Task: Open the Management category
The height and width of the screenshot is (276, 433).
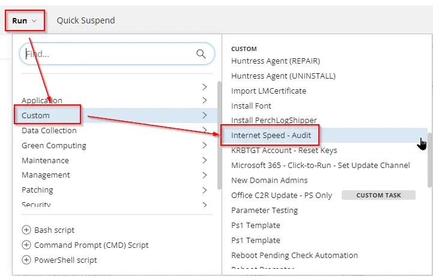Action: click(46, 175)
